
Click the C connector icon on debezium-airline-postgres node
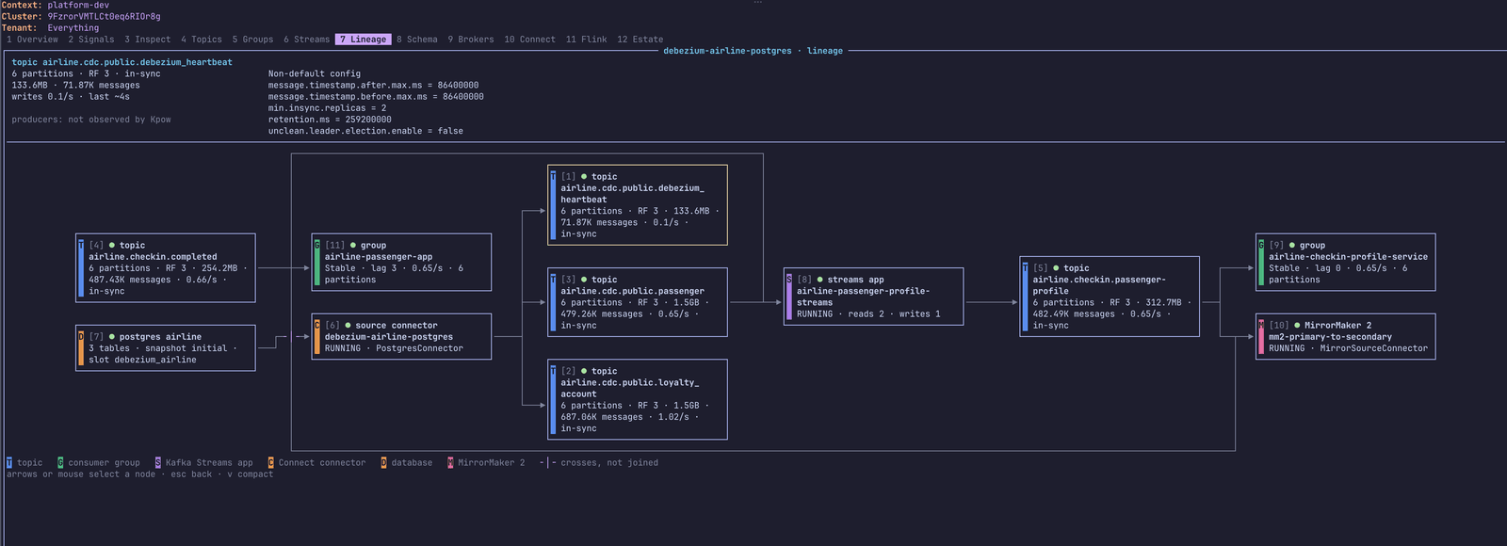click(317, 325)
